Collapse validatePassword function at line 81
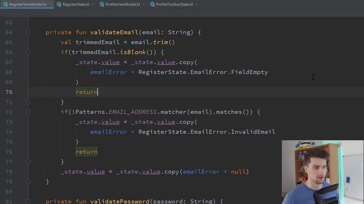 pyautogui.click(x=28, y=201)
